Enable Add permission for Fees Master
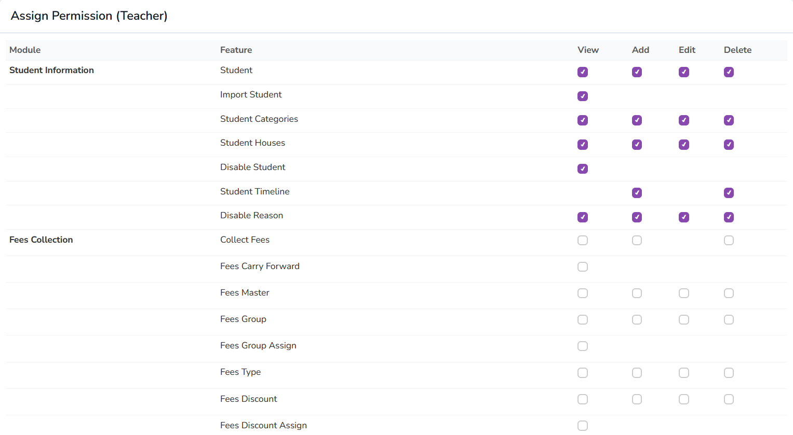The width and height of the screenshot is (793, 435). tap(637, 293)
